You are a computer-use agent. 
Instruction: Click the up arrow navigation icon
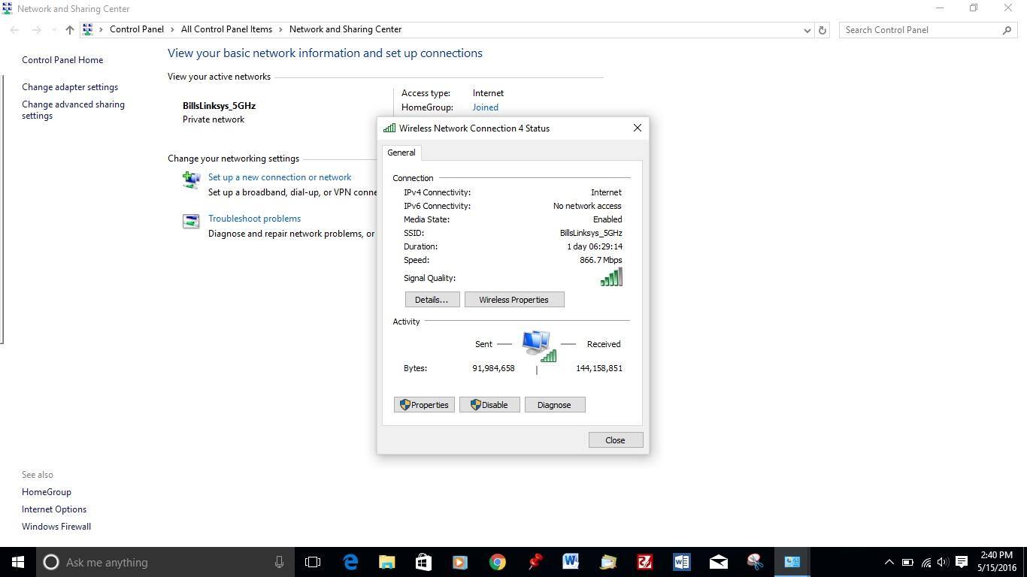[x=69, y=30]
